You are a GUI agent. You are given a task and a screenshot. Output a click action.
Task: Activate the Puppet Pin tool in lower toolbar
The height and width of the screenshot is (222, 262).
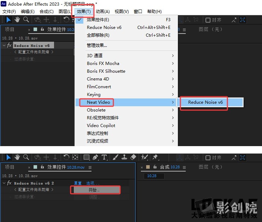pos(155,157)
